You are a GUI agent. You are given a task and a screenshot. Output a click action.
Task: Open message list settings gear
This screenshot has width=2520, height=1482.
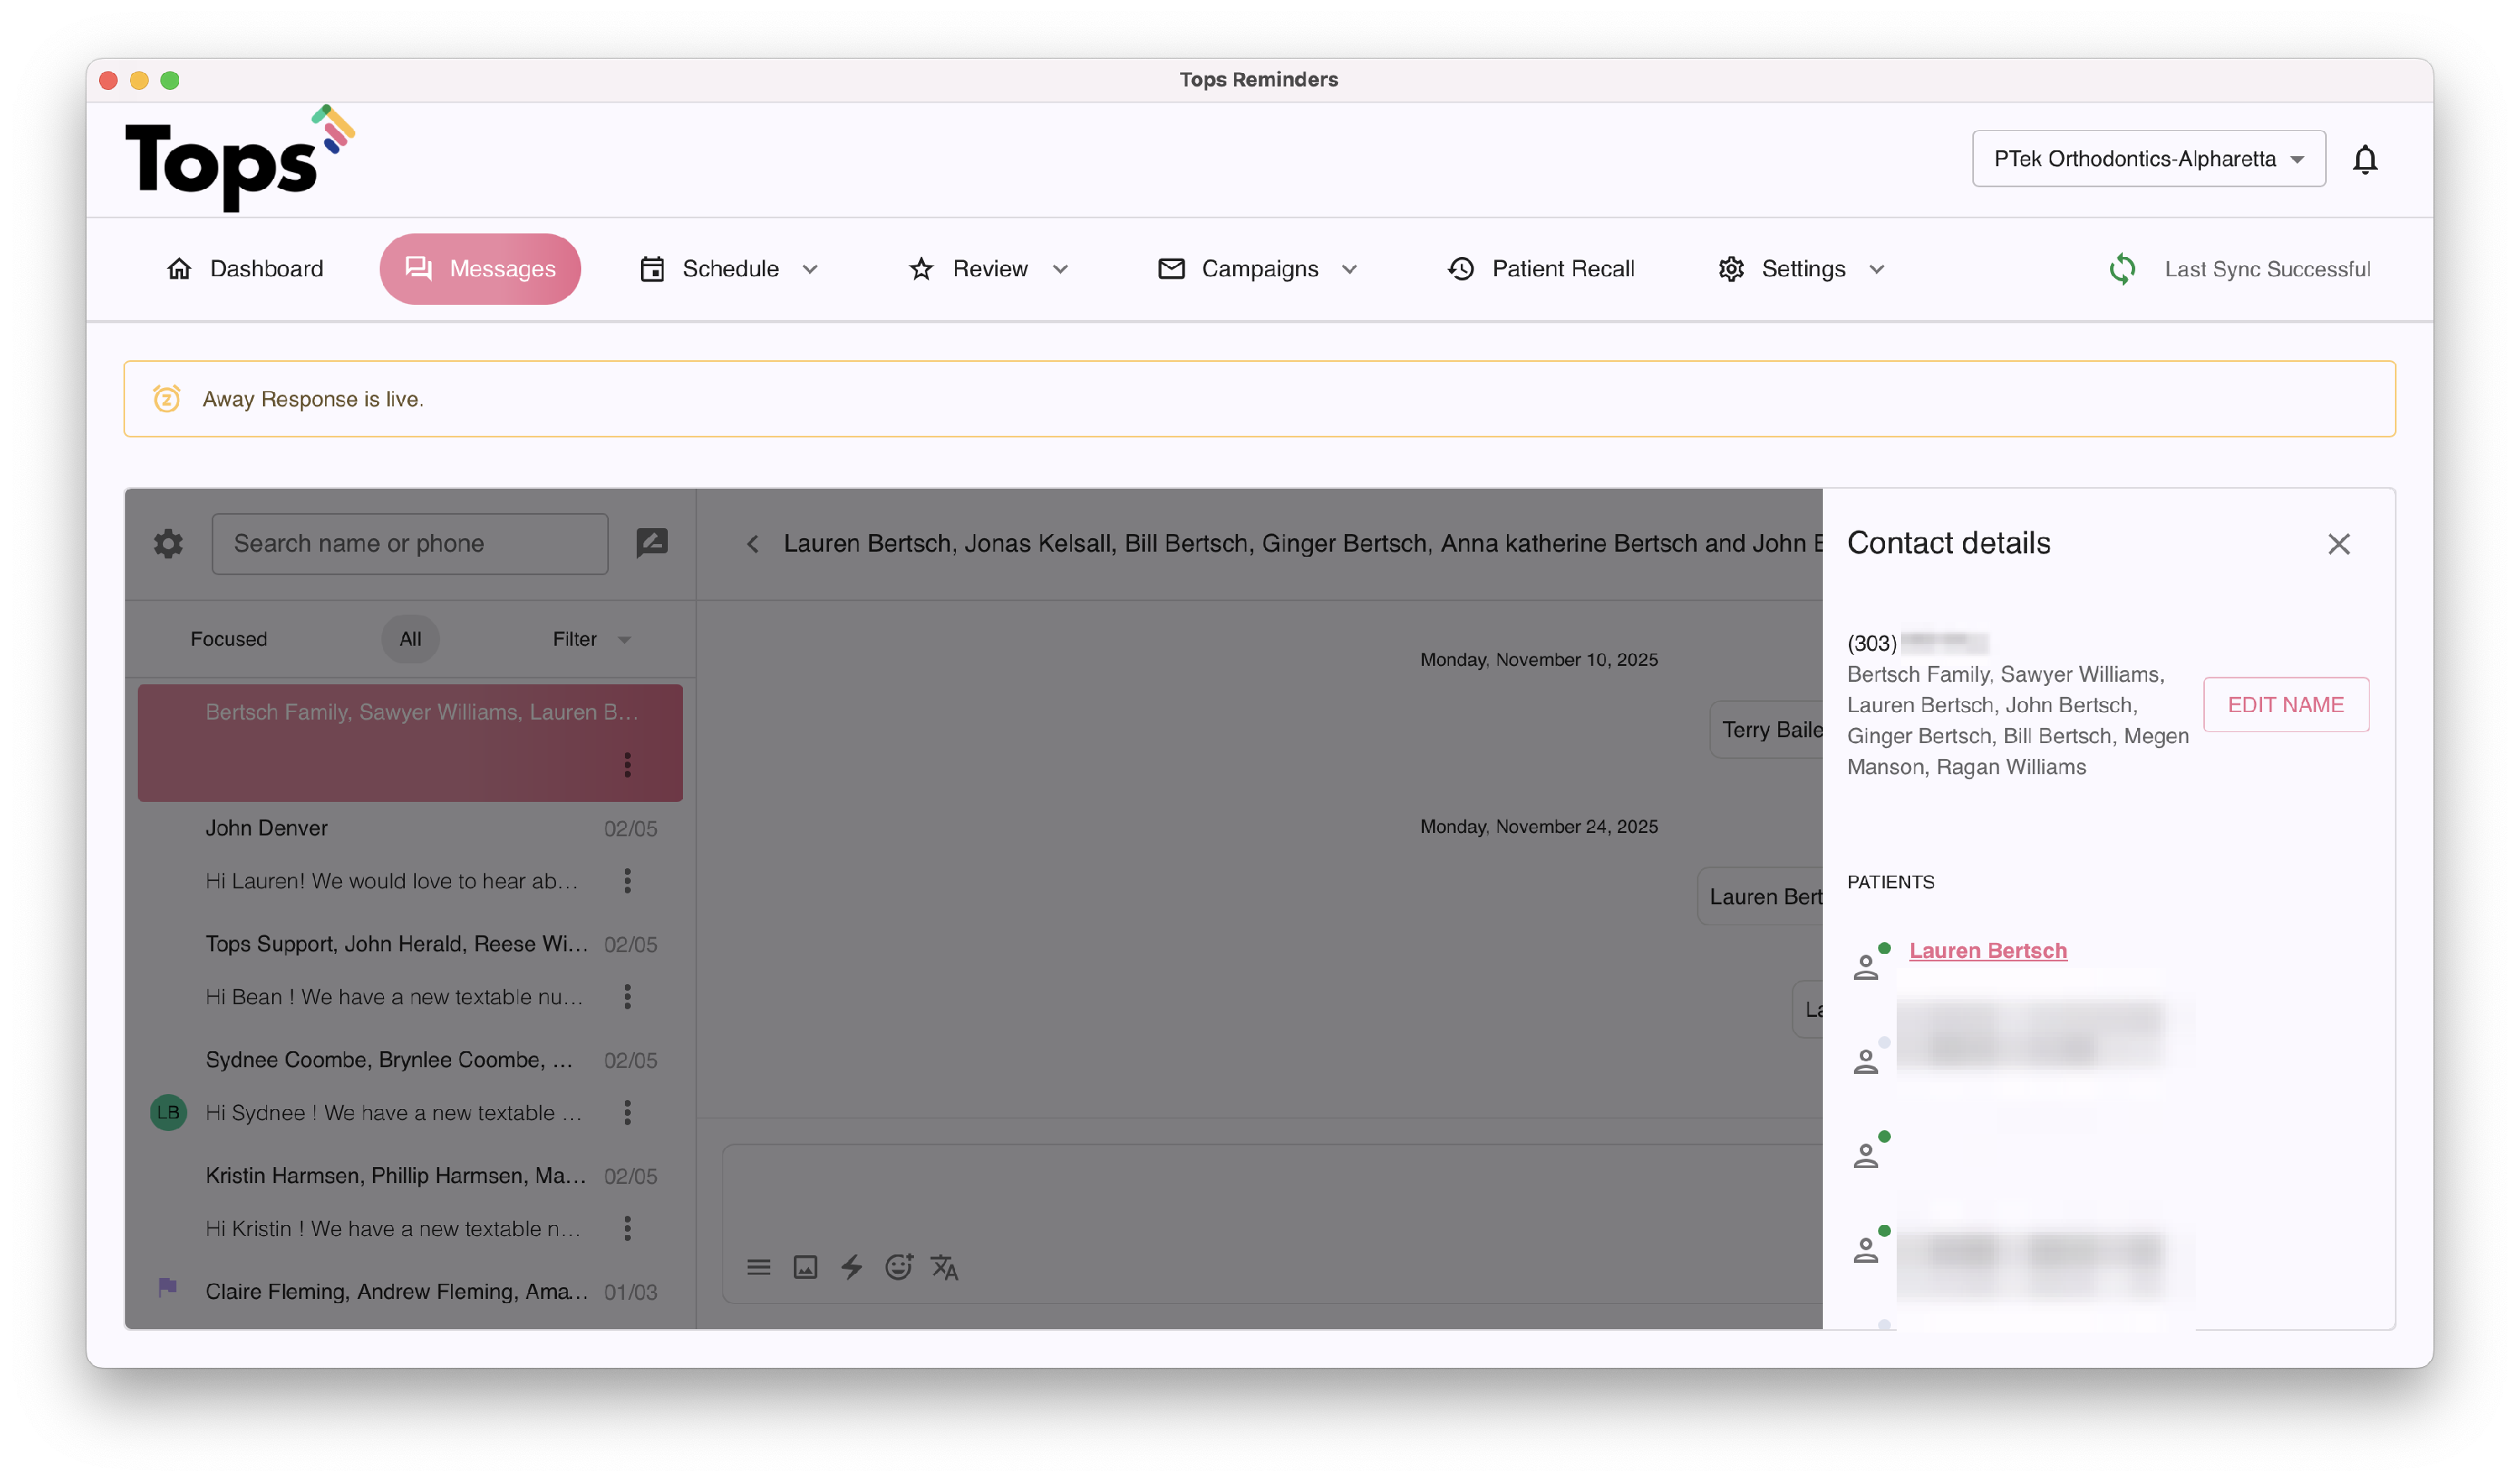(x=168, y=543)
